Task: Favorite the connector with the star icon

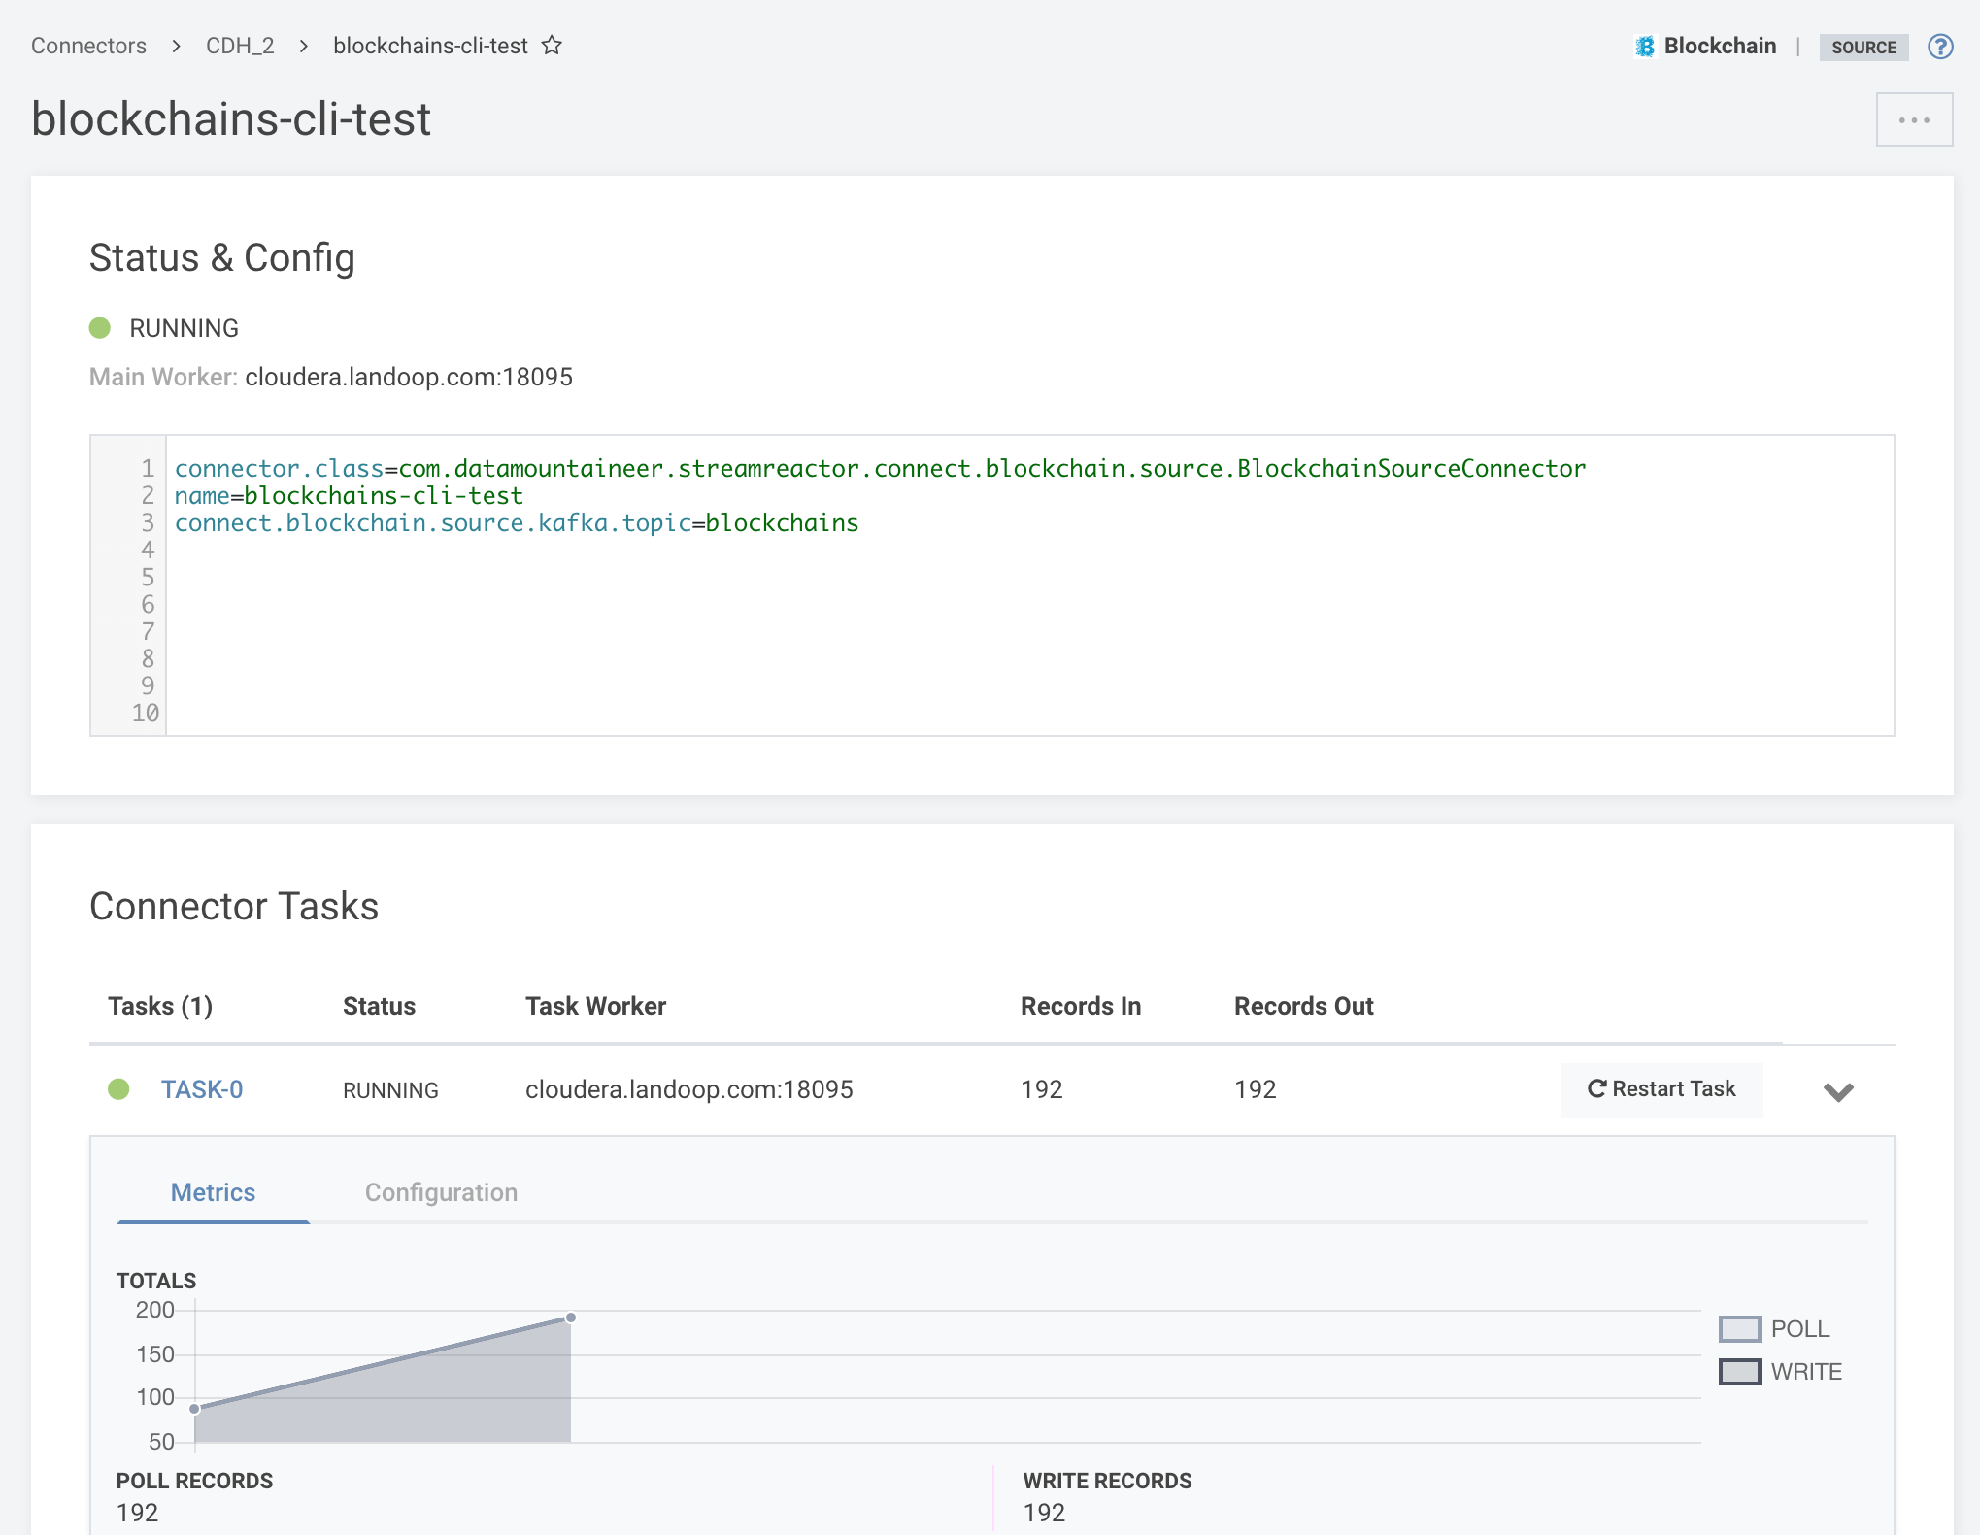Action: (x=552, y=46)
